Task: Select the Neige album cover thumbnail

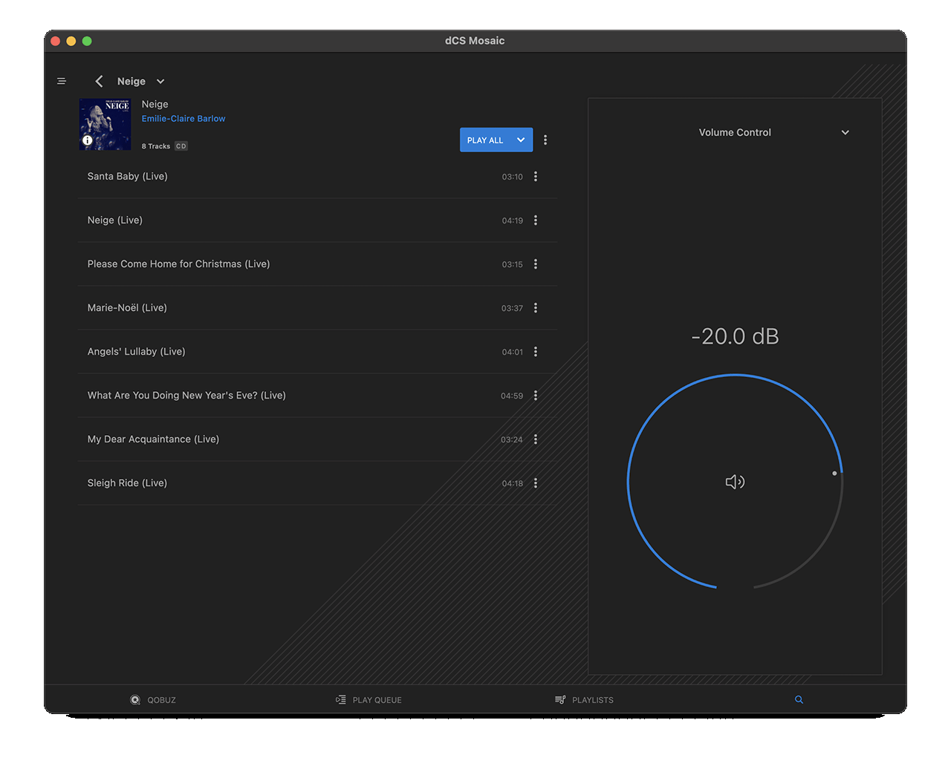Action: pos(106,124)
